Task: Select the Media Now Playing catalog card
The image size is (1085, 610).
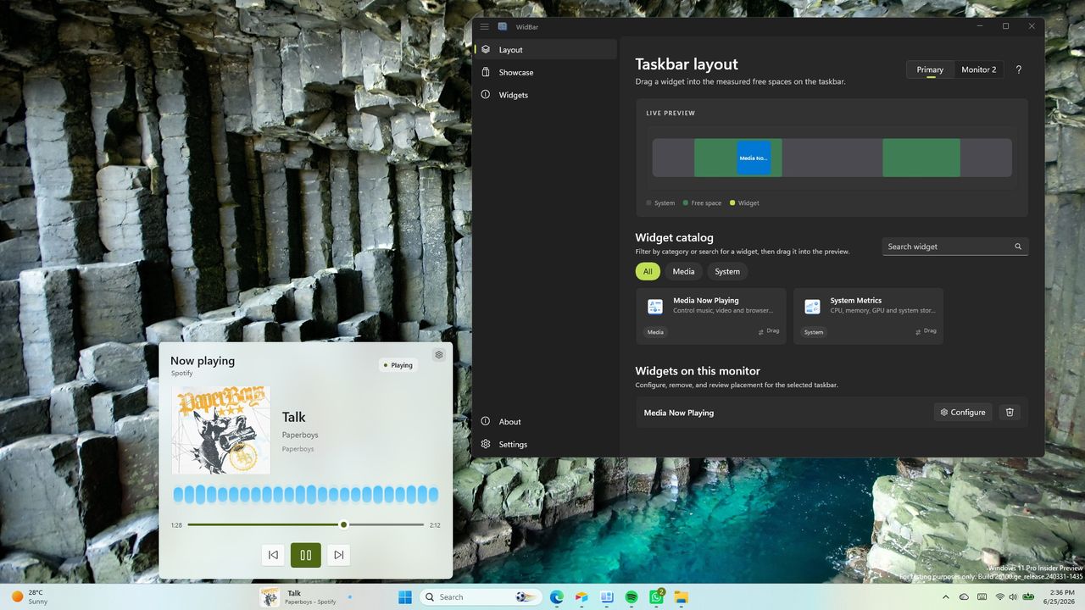Action: click(x=710, y=316)
